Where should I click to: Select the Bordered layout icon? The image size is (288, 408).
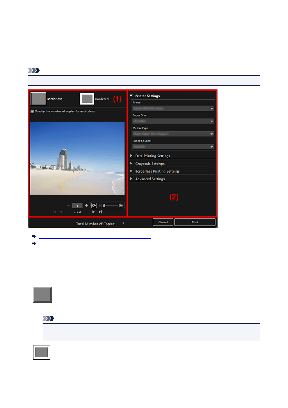click(x=87, y=99)
